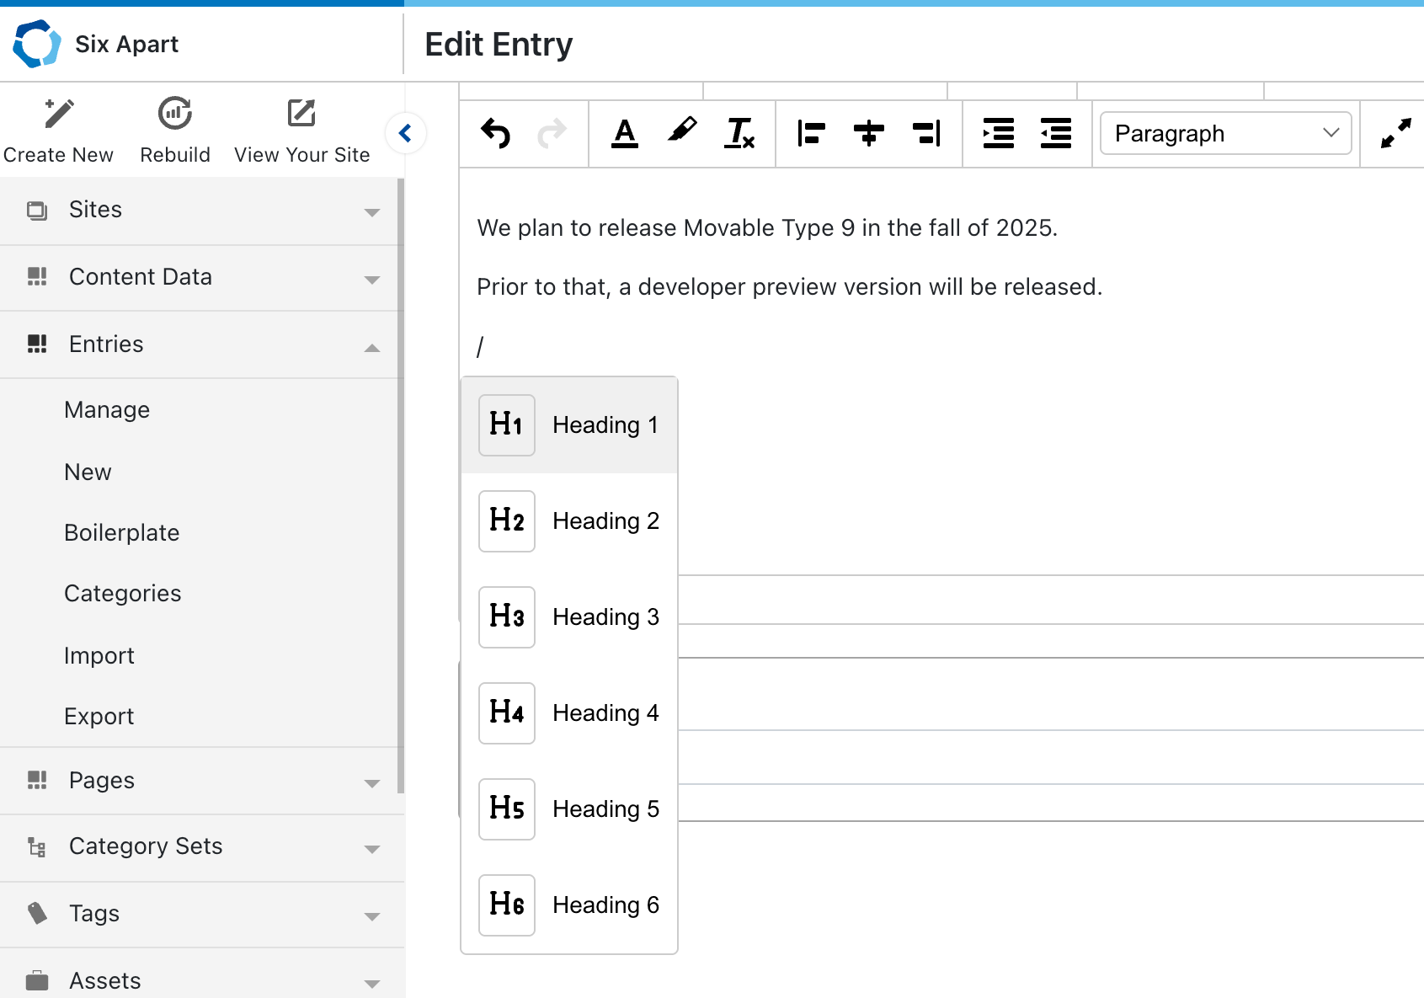Screen dimensions: 1424x998
Task: Select the highlighter pen tool
Action: pyautogui.click(x=682, y=131)
